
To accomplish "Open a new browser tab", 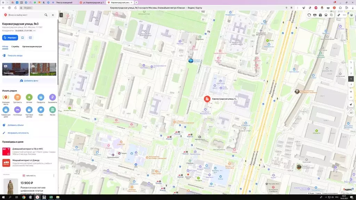I will pos(136,2).
